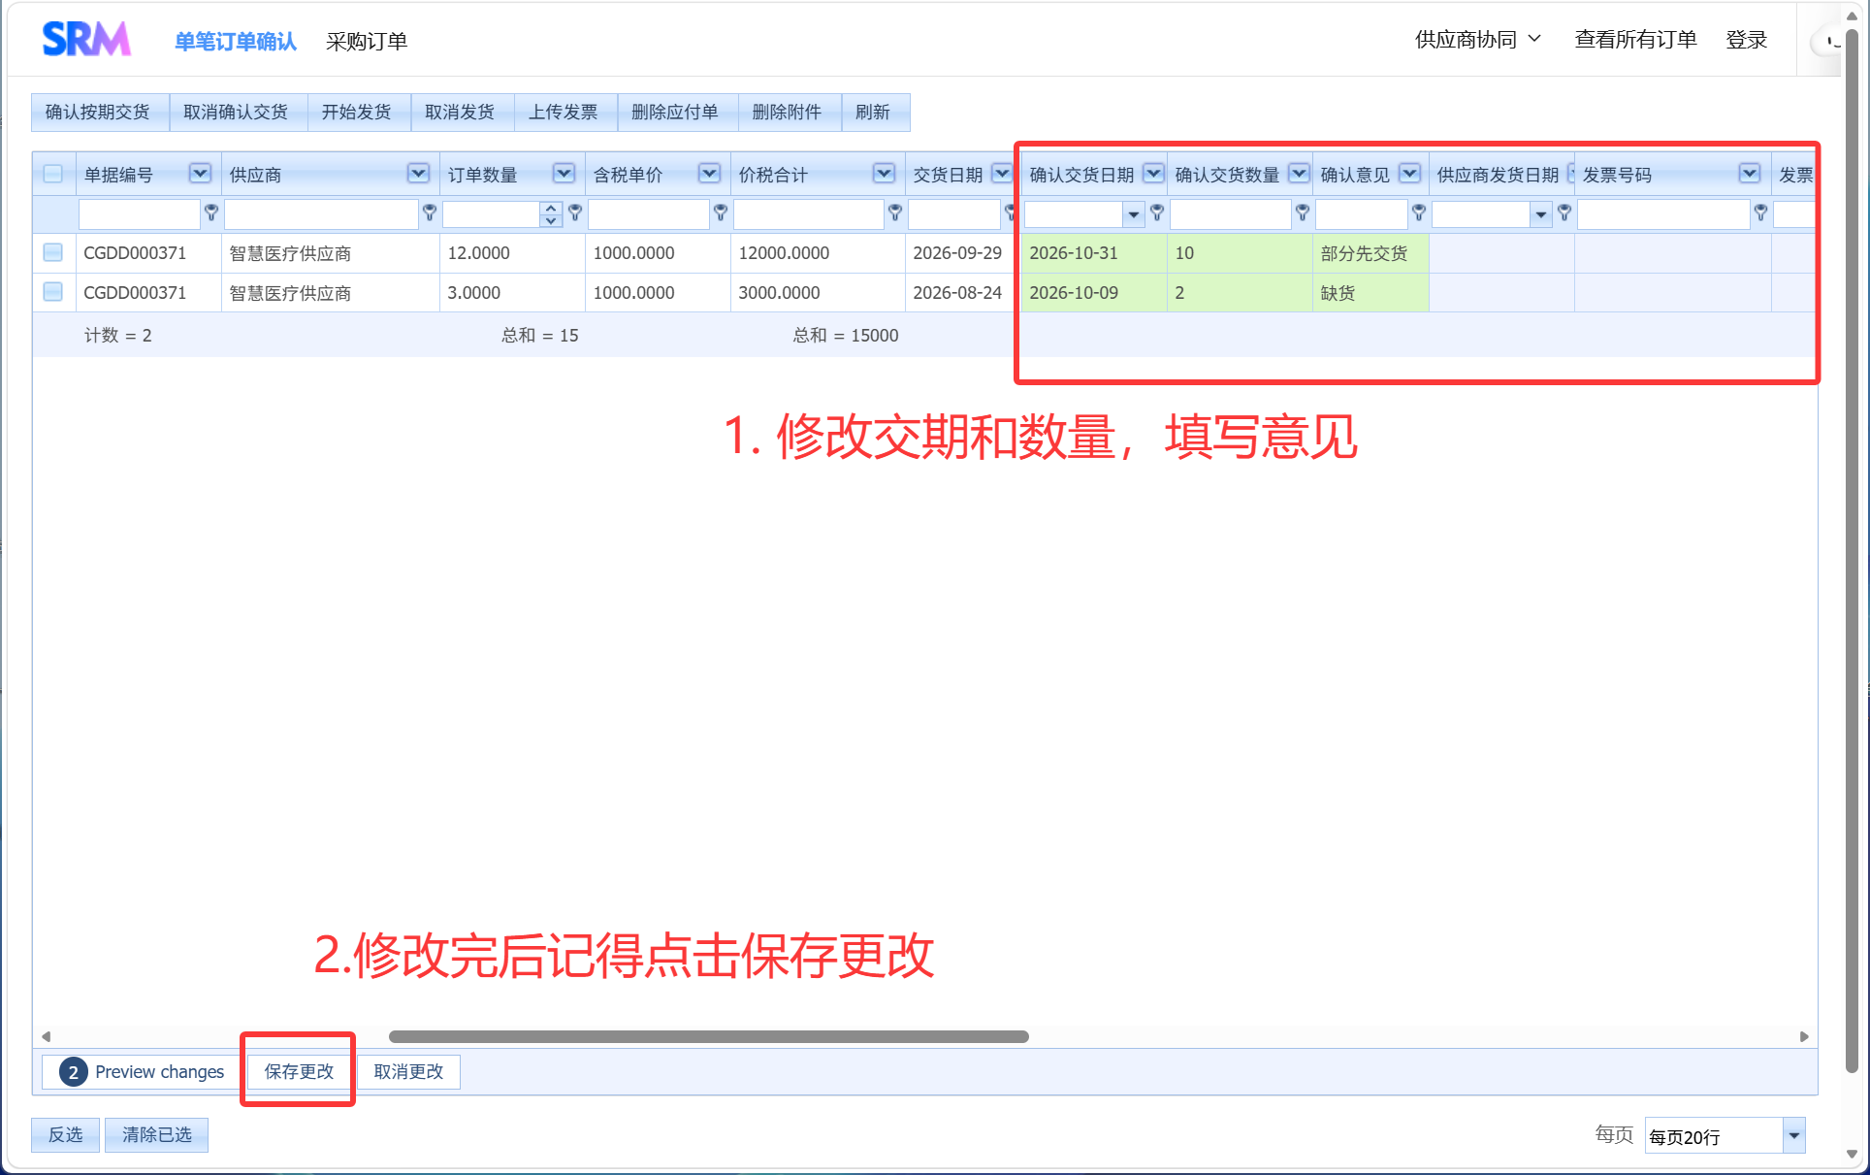Image resolution: width=1870 pixels, height=1175 pixels.
Task: Toggle the select-all header checkbox
Action: 53,174
